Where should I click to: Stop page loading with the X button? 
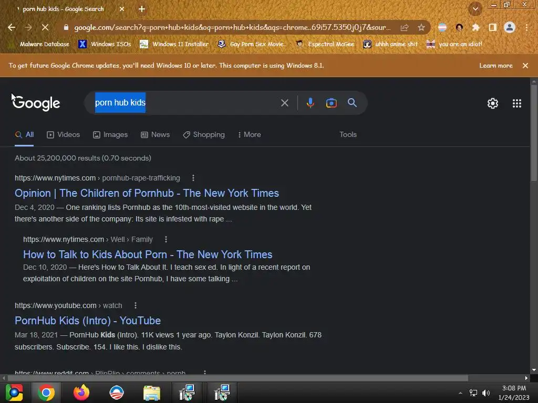(45, 27)
